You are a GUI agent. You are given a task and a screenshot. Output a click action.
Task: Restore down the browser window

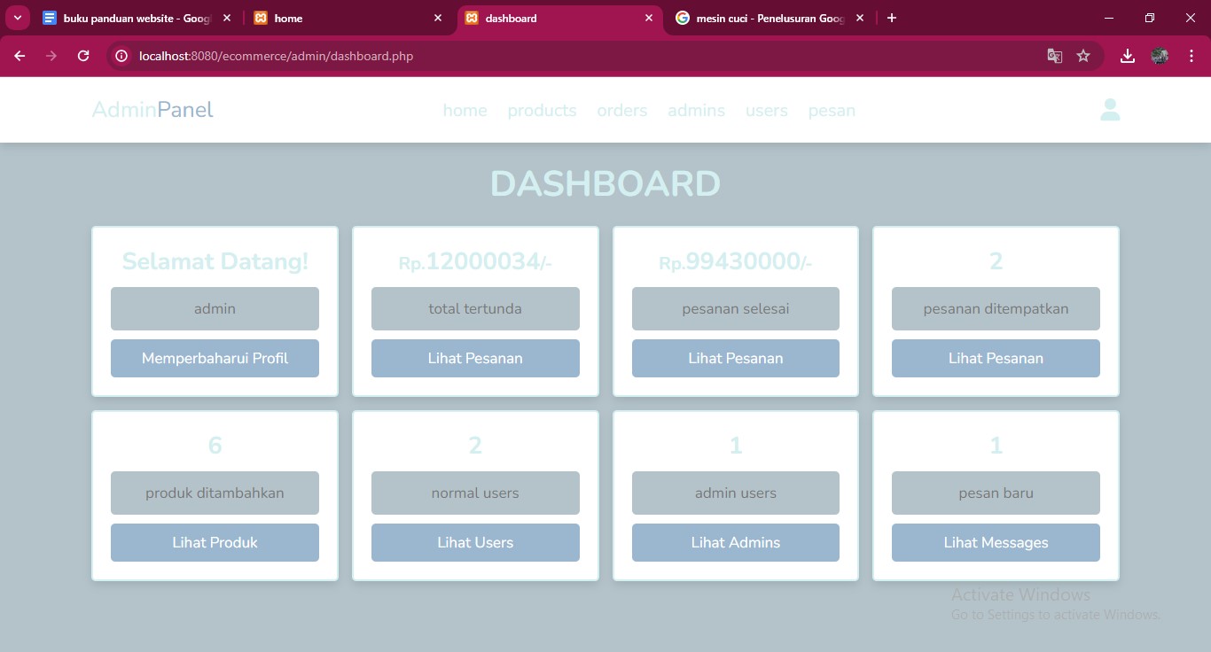[1150, 18]
